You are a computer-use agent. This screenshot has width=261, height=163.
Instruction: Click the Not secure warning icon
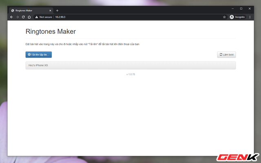[x=36, y=17]
